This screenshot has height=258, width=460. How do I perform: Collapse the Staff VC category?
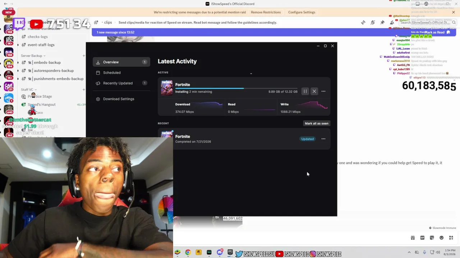pyautogui.click(x=29, y=90)
